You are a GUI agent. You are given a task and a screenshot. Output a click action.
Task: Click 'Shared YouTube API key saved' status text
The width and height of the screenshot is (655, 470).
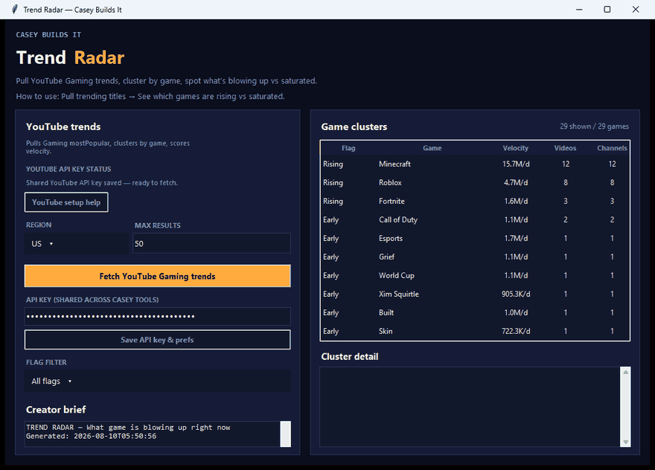[x=102, y=183]
